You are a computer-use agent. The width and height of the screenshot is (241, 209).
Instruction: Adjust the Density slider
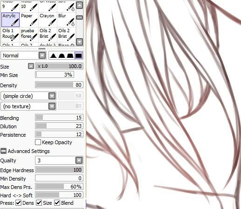tap(59, 85)
